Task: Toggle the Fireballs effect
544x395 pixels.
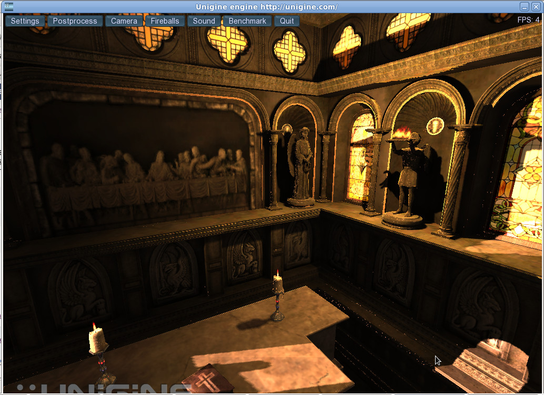Action: coord(165,21)
